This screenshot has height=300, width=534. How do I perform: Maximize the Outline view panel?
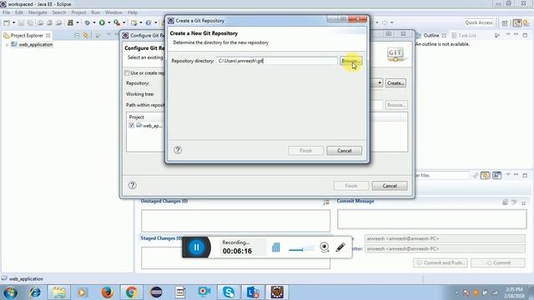pos(525,35)
